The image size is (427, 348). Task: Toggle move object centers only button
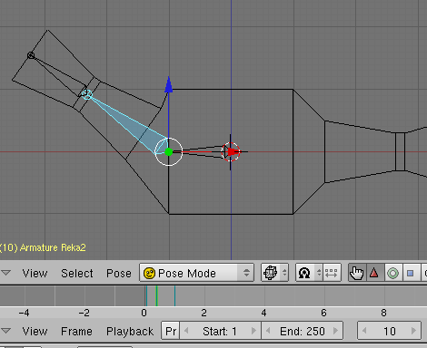point(332,273)
